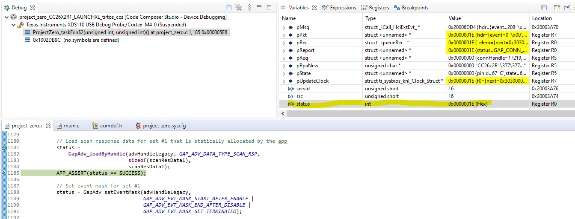The height and width of the screenshot is (219, 575).
Task: Close the Variables tab
Action: pos(314,8)
